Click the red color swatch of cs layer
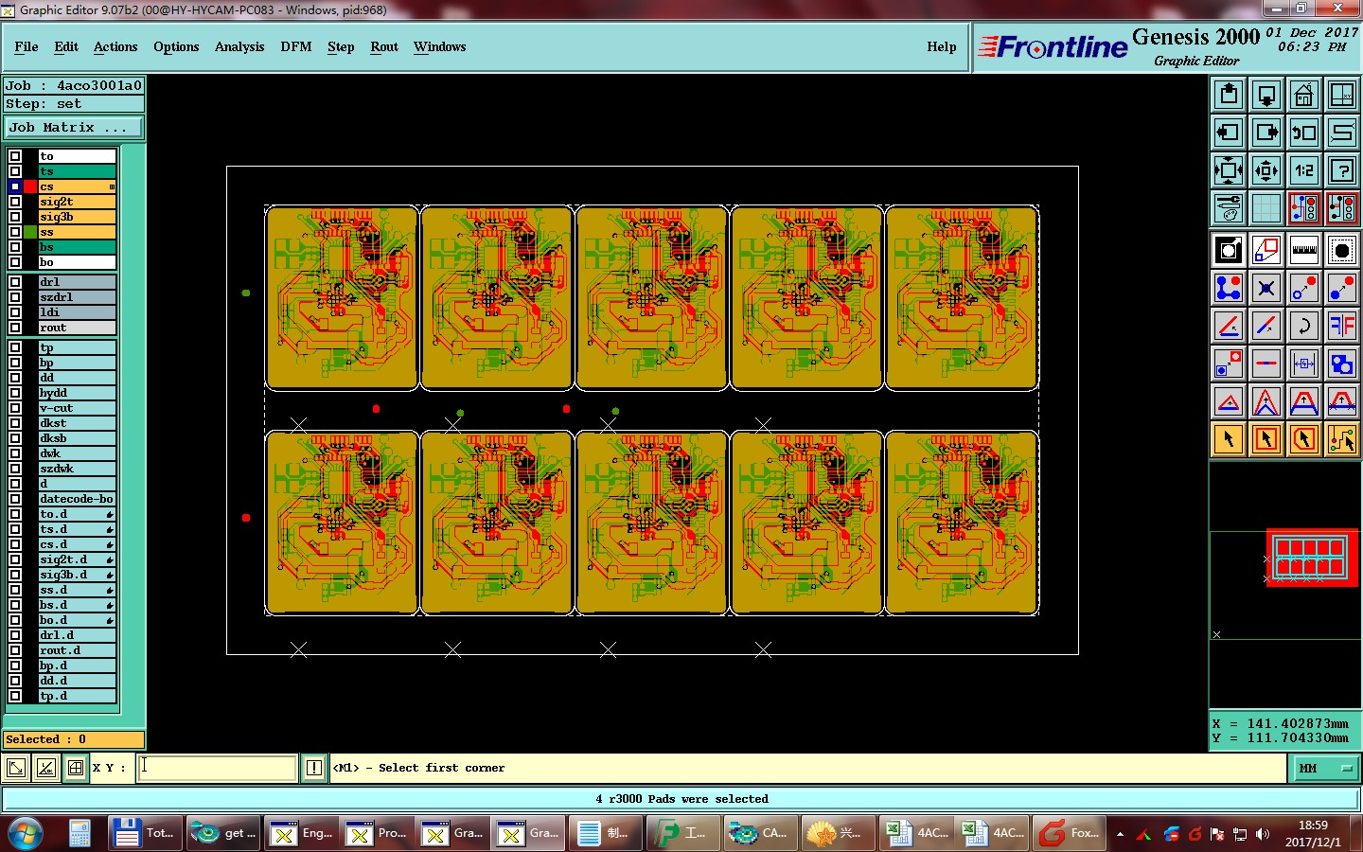Image resolution: width=1363 pixels, height=852 pixels. [x=30, y=186]
